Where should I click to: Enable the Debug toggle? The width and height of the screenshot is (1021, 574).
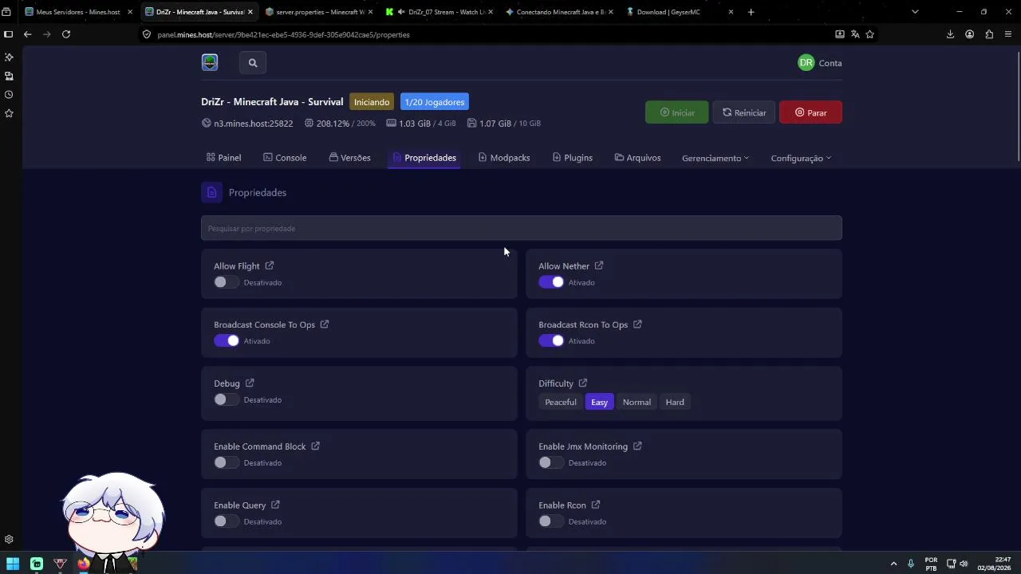coord(227,399)
